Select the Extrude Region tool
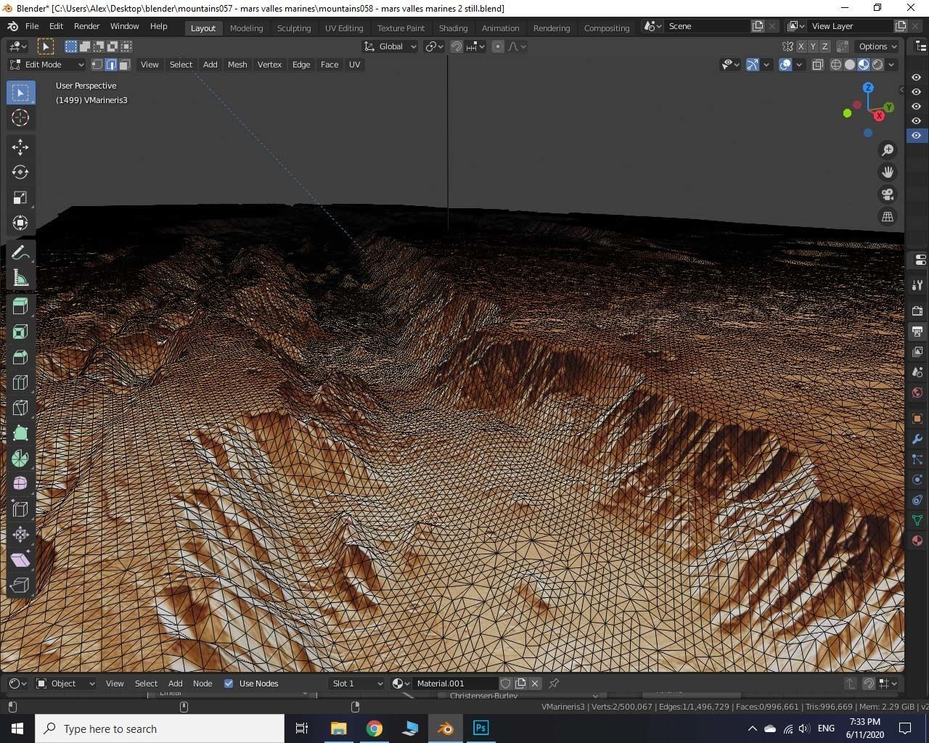Viewport: 929px width, 743px height. (x=20, y=306)
